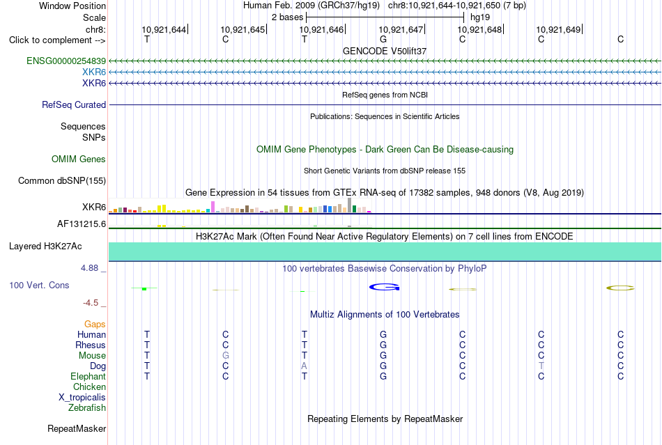
Task: Open the OMIM Genes track label
Action: click(x=78, y=159)
